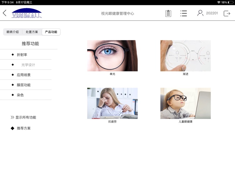
Task: Tap the Wi-Fi status icon
Action: point(219,3)
